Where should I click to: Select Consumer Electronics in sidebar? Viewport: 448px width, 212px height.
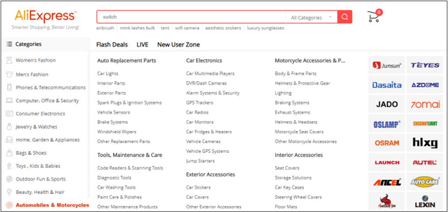coord(40,114)
